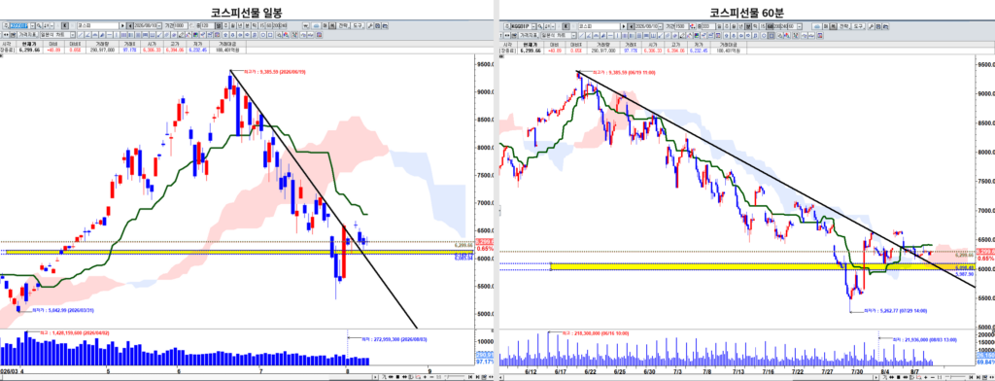
Task: Click wrench settings icon in daily chart toolbar
Action: pos(370,25)
